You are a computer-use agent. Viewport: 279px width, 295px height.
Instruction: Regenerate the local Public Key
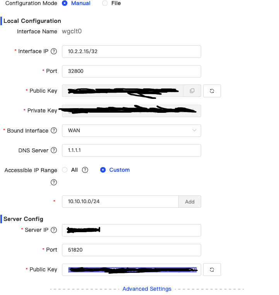pos(212,91)
